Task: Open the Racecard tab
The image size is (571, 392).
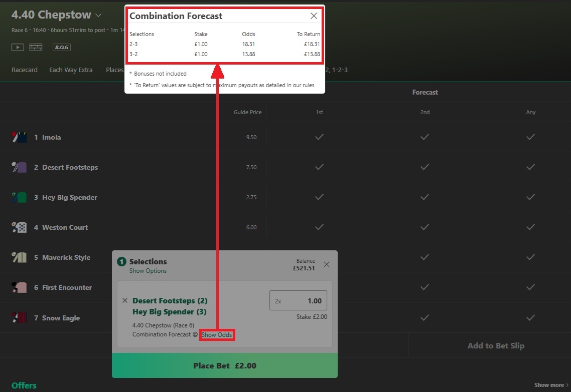Action: click(24, 70)
